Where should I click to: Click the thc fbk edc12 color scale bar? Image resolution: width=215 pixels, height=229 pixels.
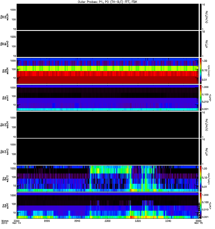(201, 178)
